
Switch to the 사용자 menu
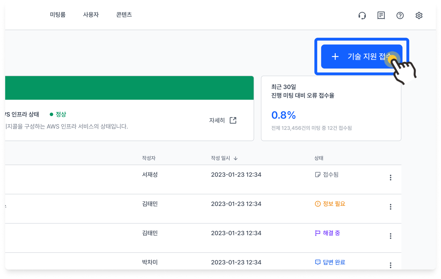91,15
